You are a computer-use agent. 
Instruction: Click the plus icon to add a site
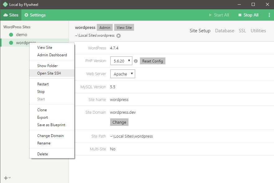coord(6,178)
